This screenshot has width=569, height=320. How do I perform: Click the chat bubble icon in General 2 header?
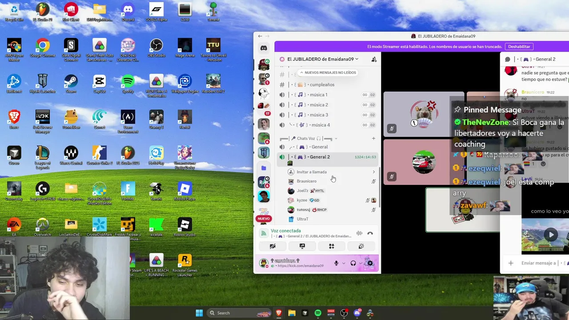tap(508, 59)
